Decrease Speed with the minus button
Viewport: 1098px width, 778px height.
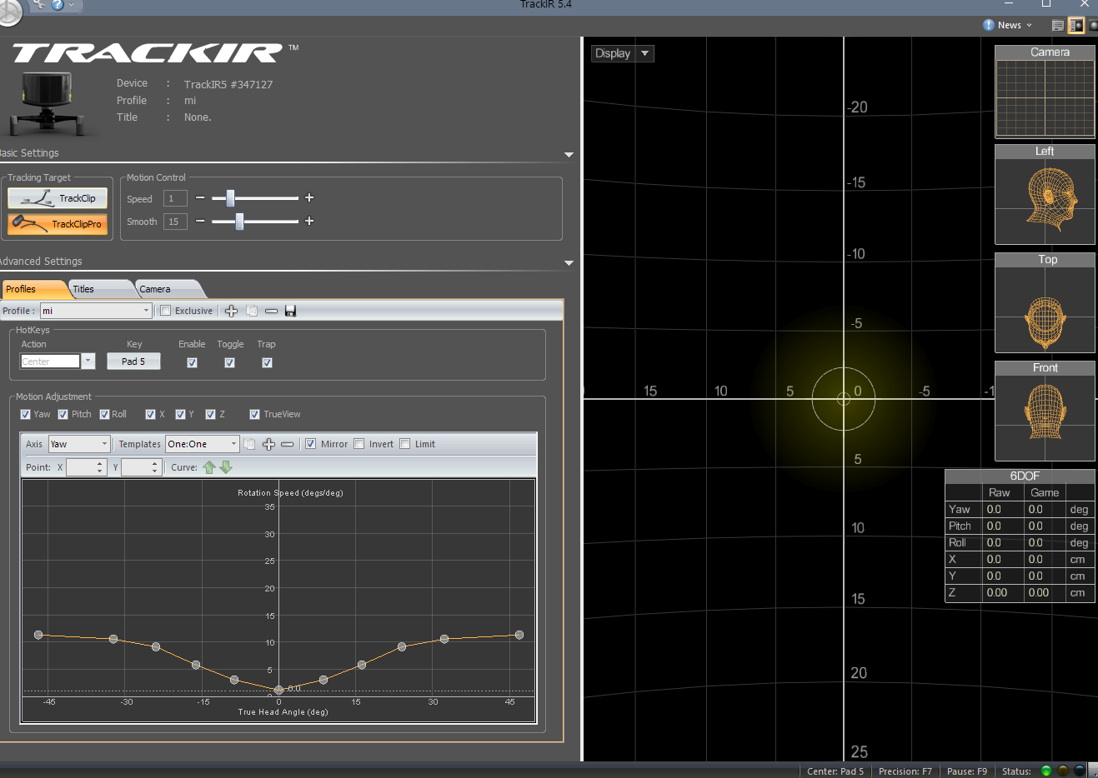200,197
